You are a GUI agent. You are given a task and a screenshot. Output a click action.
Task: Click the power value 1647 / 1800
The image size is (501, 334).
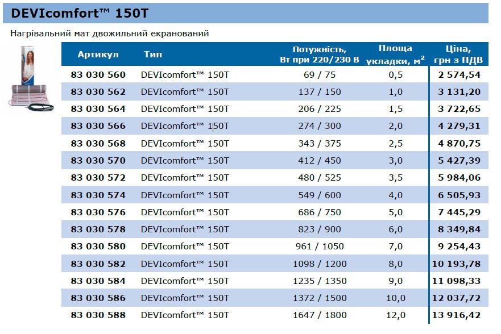pos(320,315)
